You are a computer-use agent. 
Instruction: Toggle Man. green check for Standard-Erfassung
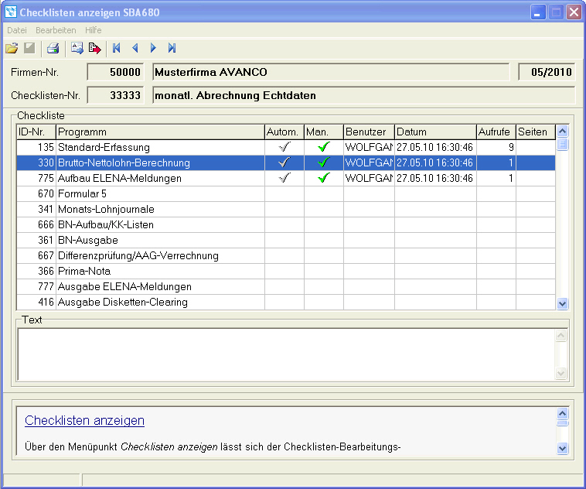[324, 147]
